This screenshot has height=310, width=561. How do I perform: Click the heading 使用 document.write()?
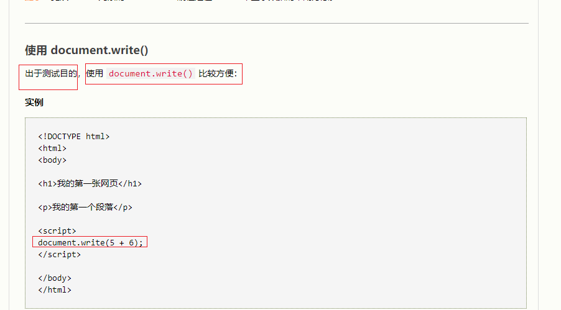pyautogui.click(x=86, y=50)
